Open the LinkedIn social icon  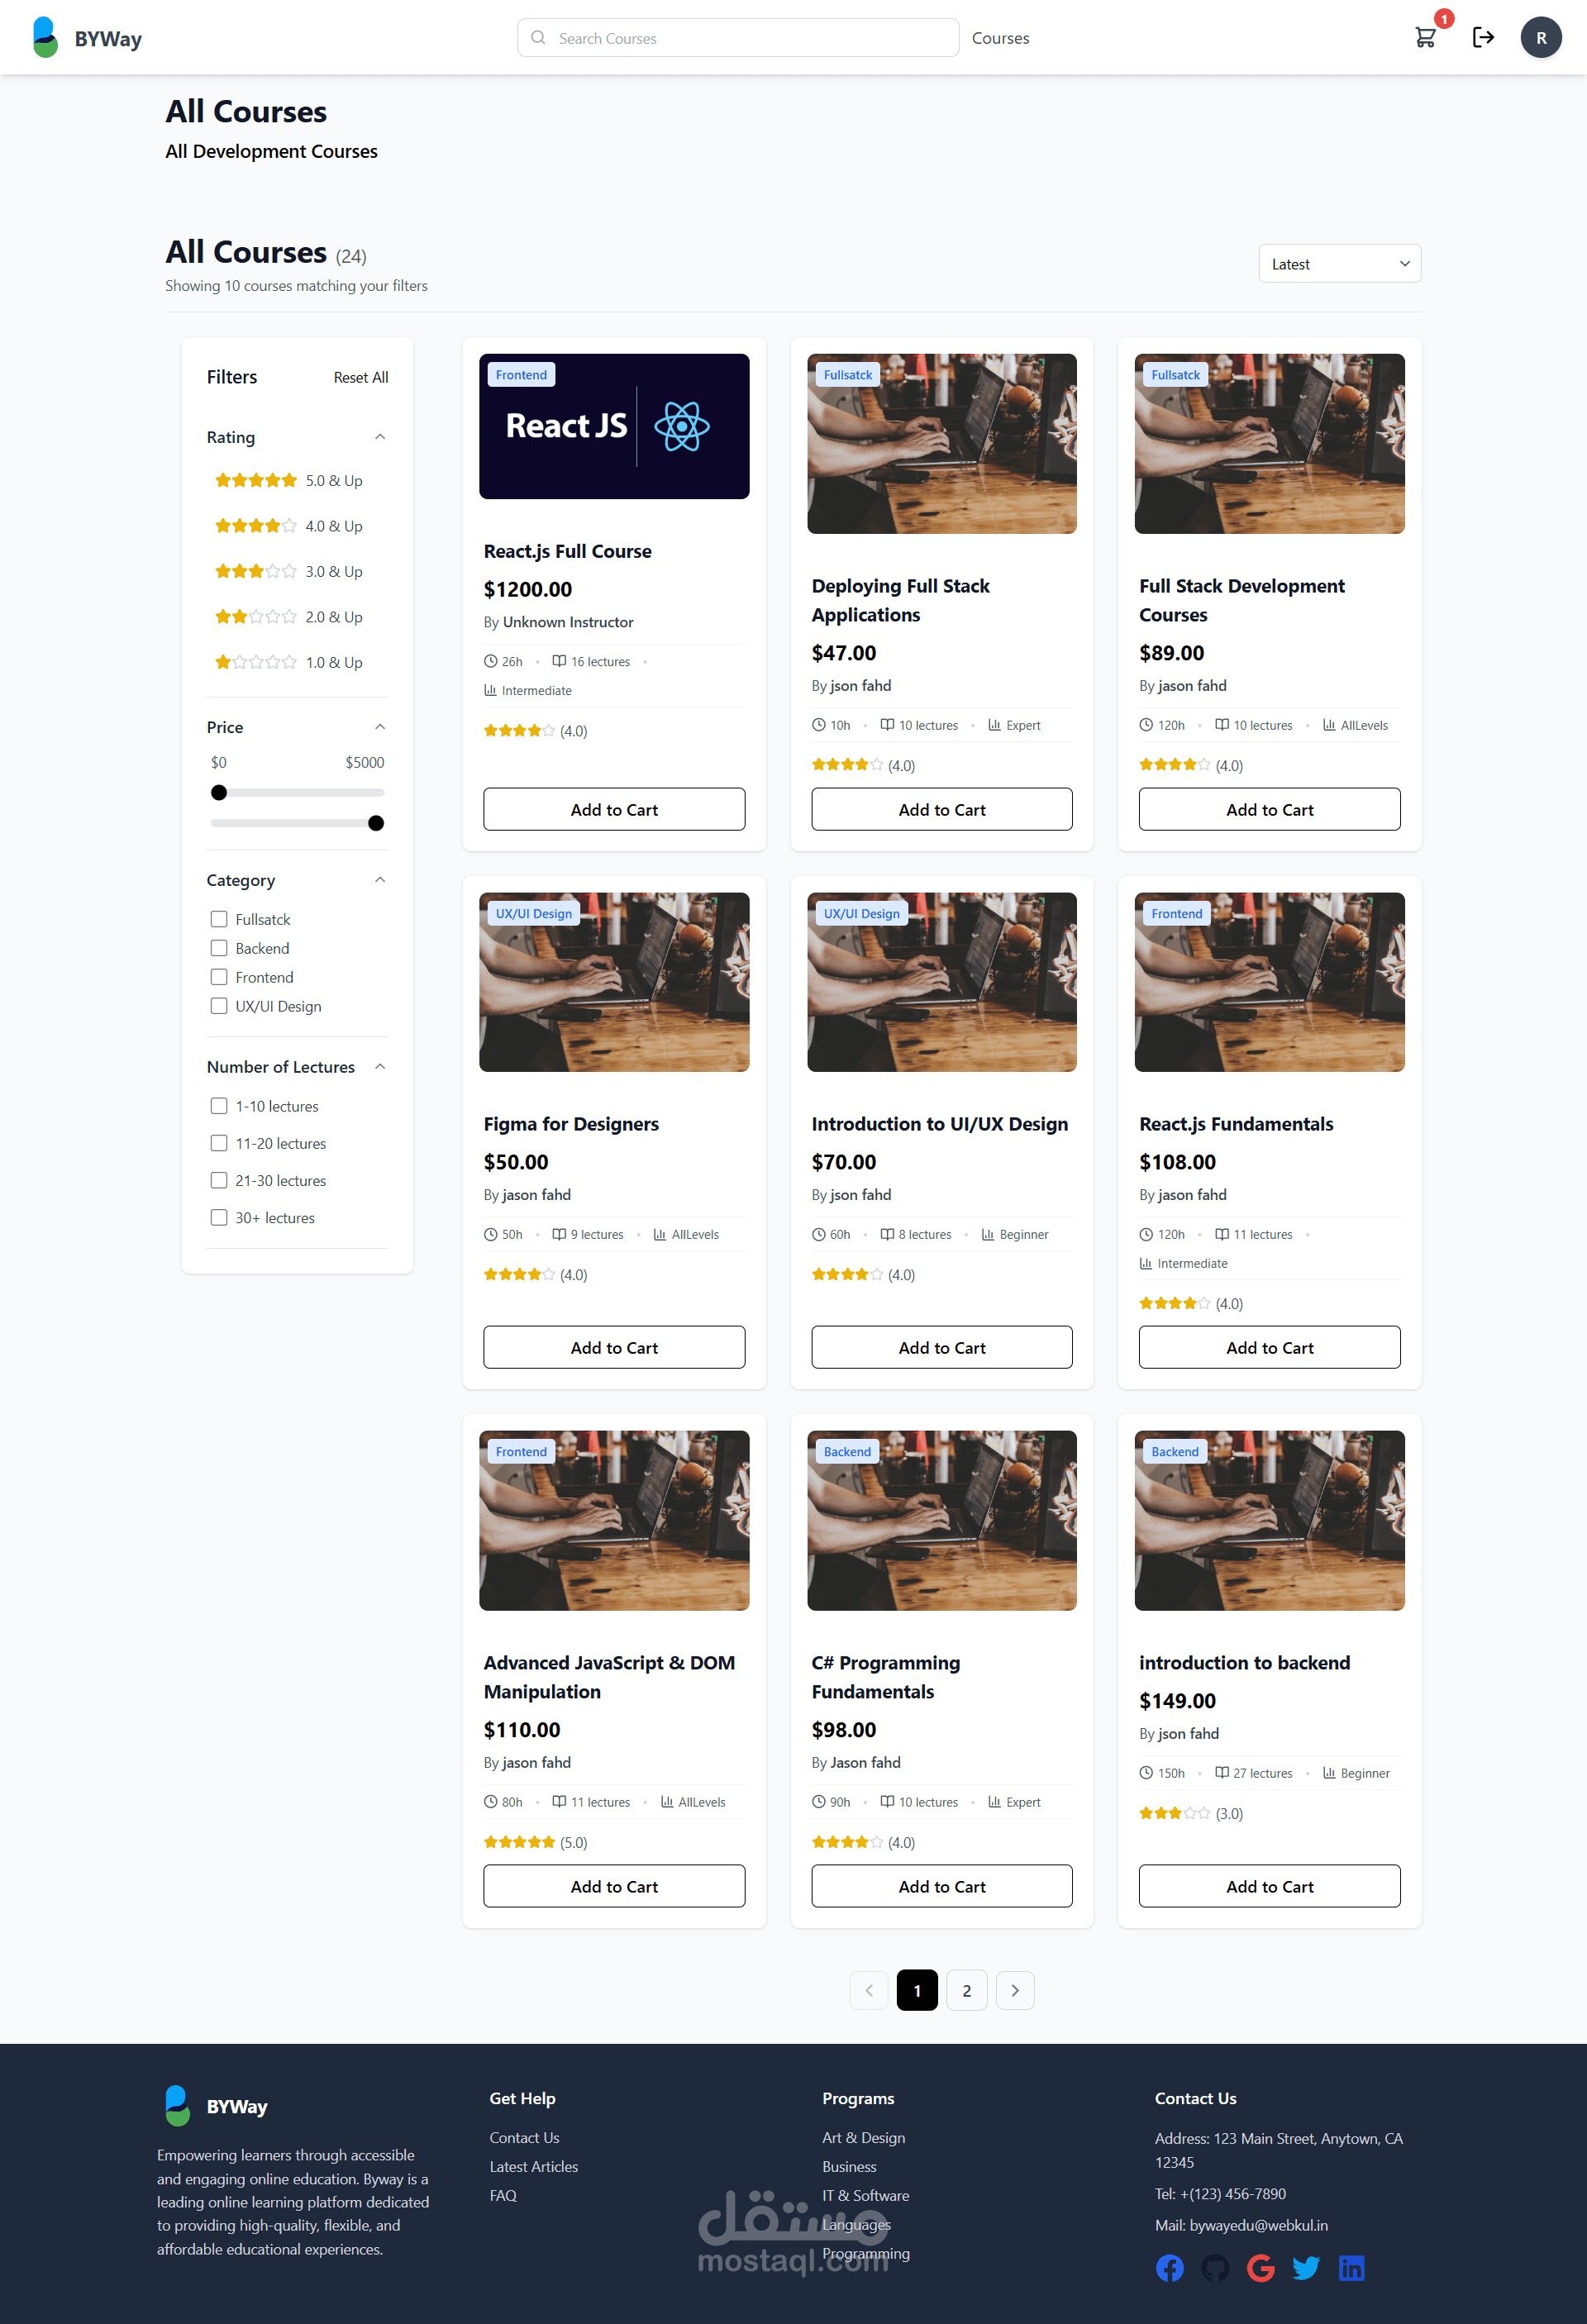1351,2268
